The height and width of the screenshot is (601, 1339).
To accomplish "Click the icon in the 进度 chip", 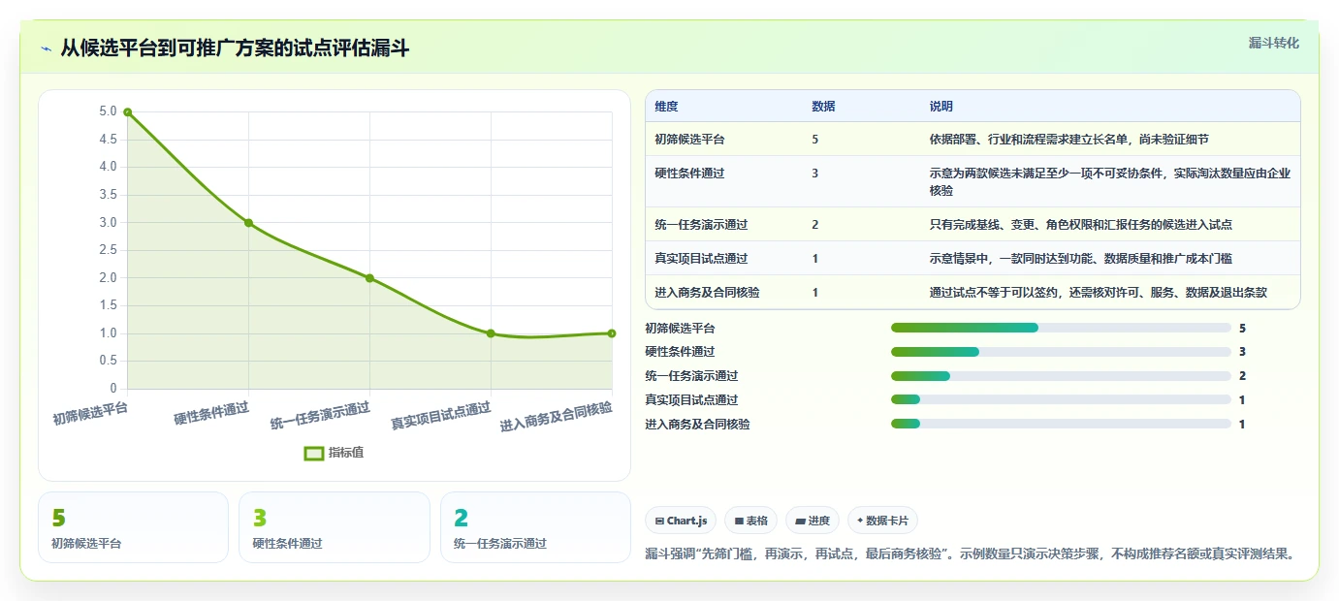I will tap(800, 522).
